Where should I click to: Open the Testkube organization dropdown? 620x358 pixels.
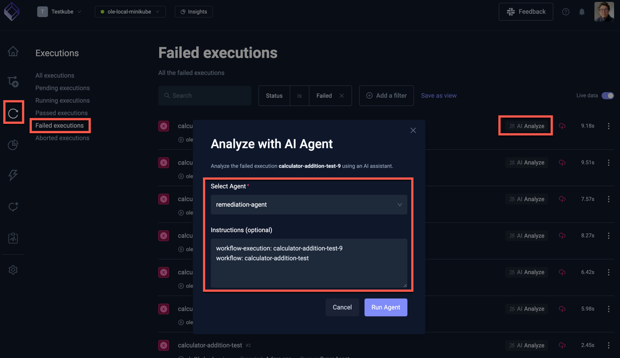coord(60,12)
